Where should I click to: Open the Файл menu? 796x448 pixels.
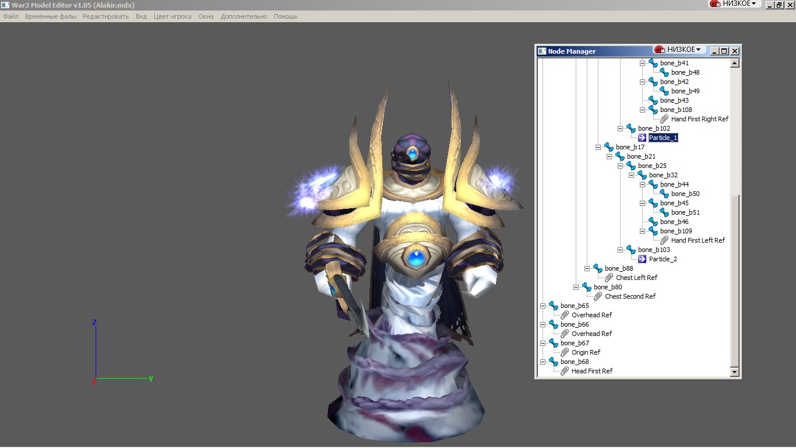click(10, 16)
